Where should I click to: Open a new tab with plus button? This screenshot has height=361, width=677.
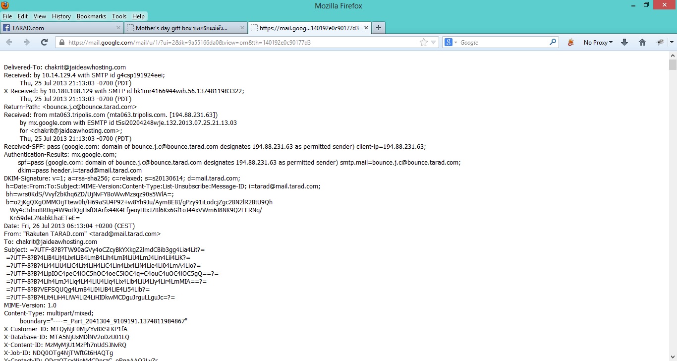tap(379, 28)
